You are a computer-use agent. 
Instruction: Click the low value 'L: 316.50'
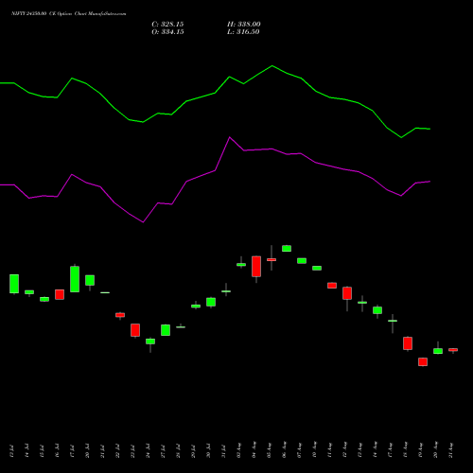click(243, 32)
